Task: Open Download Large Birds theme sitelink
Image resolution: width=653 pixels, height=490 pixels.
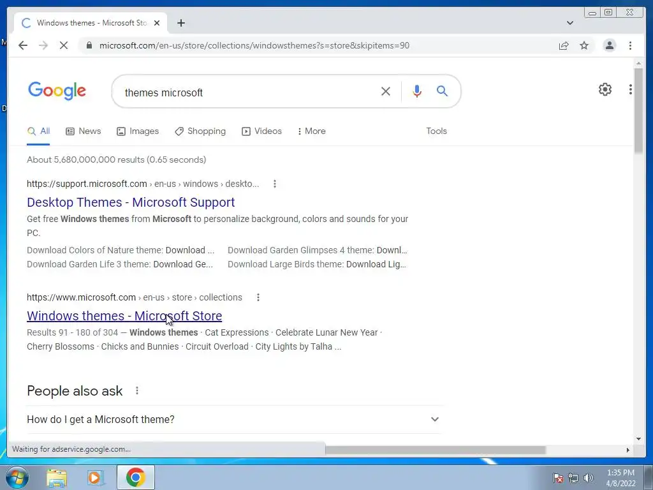Action: click(317, 264)
